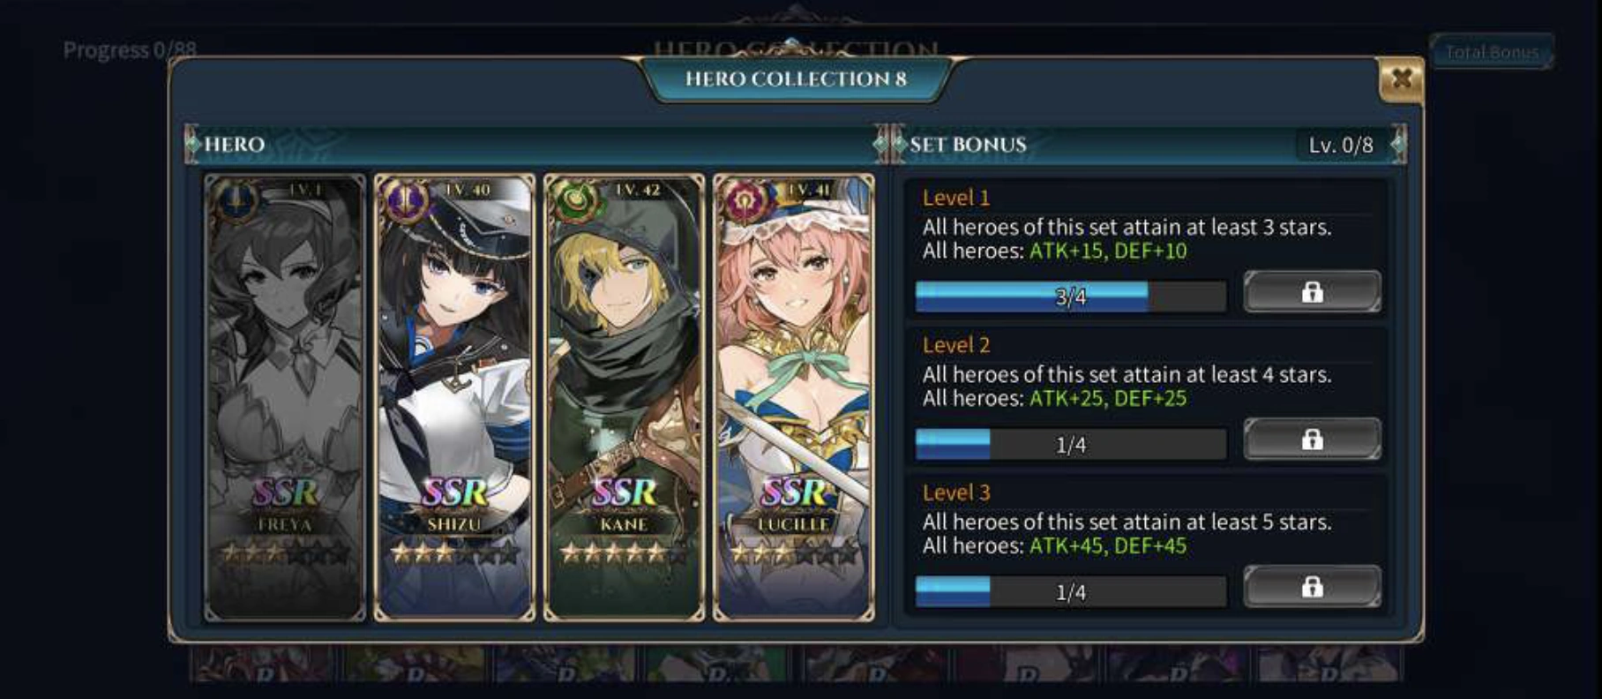Select the Shizu hero card
Screen dimensions: 1602x699
[x=454, y=397]
